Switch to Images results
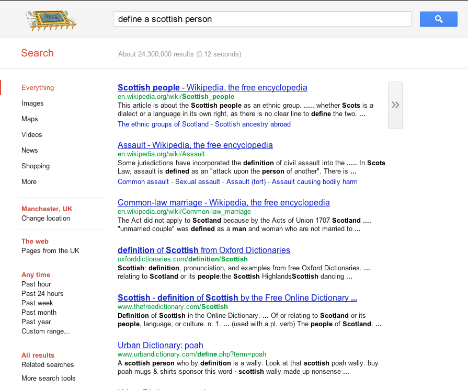Viewport: 468px width, 390px height. pyautogui.click(x=32, y=103)
